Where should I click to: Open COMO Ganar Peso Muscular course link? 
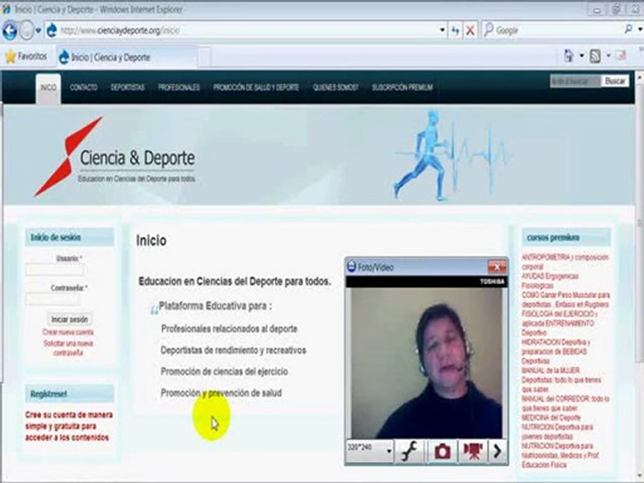click(x=566, y=300)
